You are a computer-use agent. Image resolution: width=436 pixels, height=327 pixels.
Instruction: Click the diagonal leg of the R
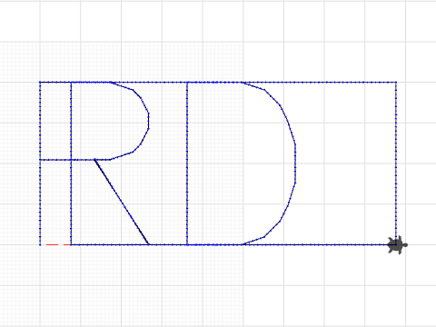pyautogui.click(x=122, y=202)
